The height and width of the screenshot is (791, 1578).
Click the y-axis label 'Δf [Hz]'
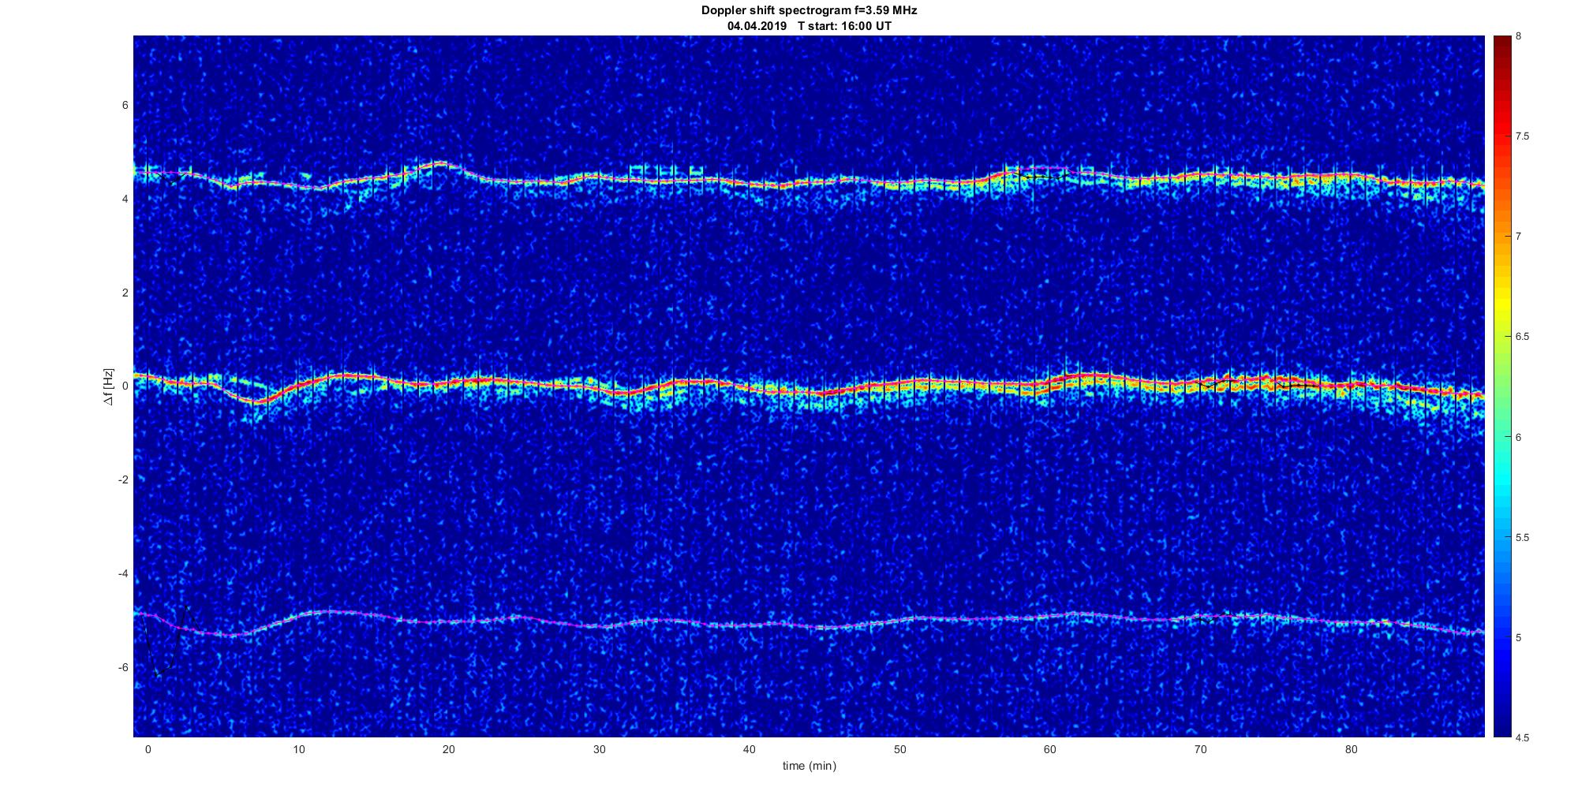109,386
